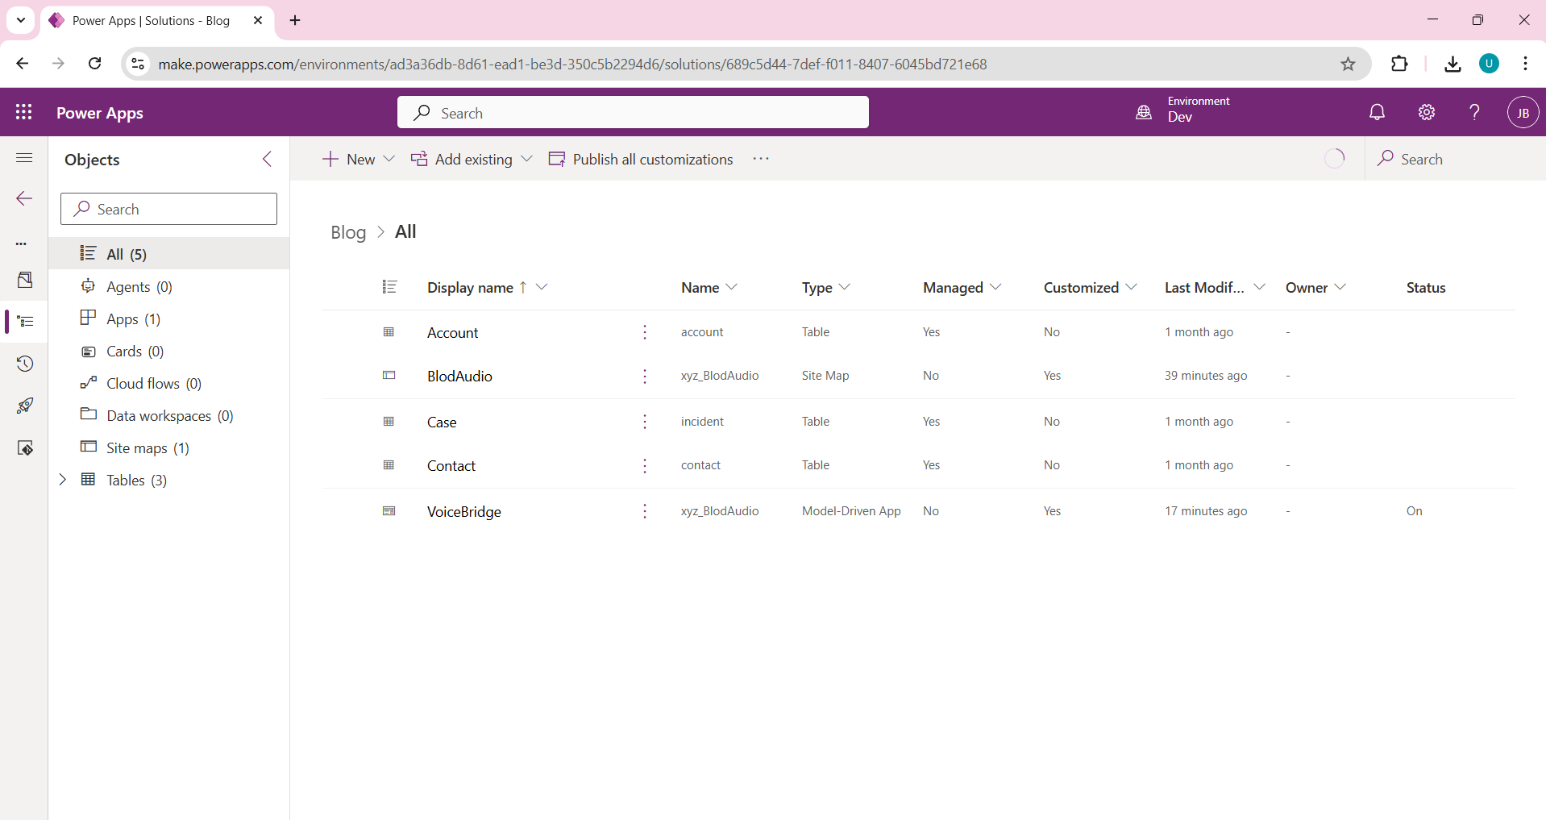
Task: Click the rocket Pipelines icon in left rail
Action: tap(25, 406)
